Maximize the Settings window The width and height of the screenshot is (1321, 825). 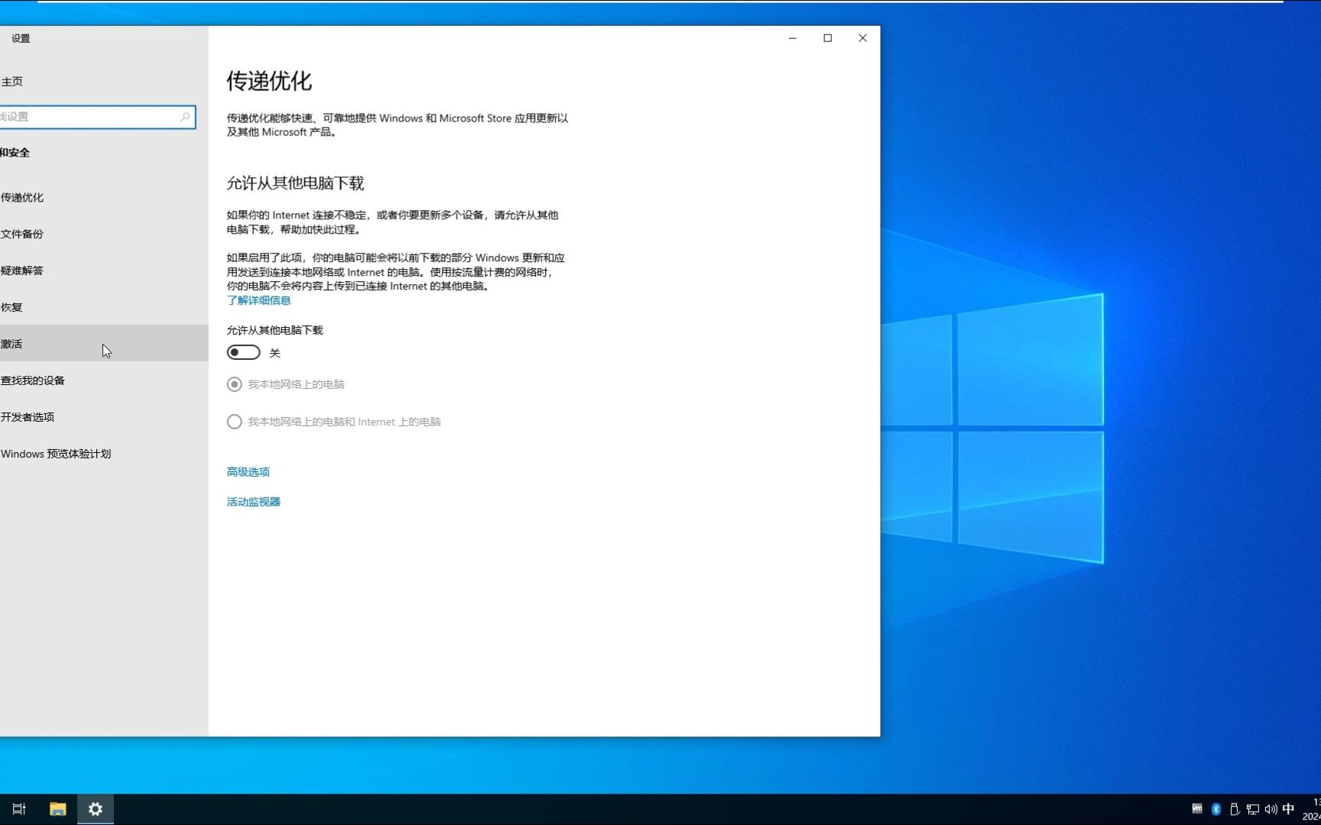coord(827,38)
